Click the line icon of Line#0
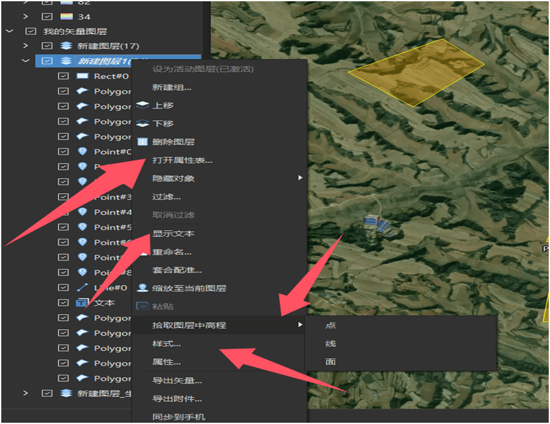The width and height of the screenshot is (550, 424). [82, 288]
